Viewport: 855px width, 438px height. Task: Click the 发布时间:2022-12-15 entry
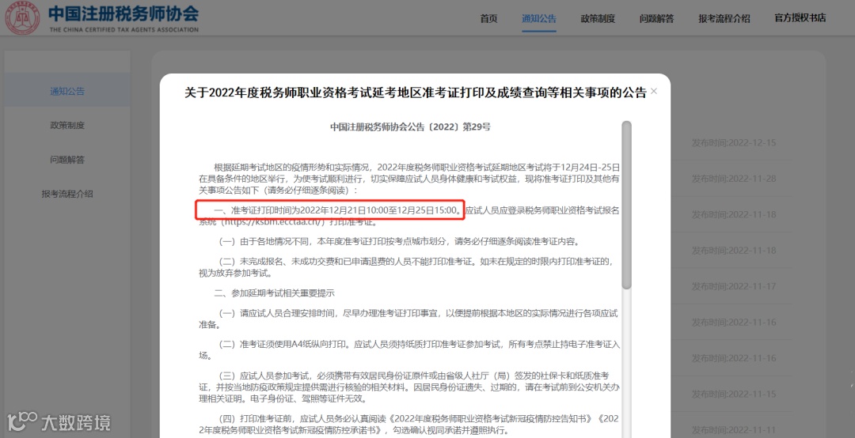click(733, 143)
